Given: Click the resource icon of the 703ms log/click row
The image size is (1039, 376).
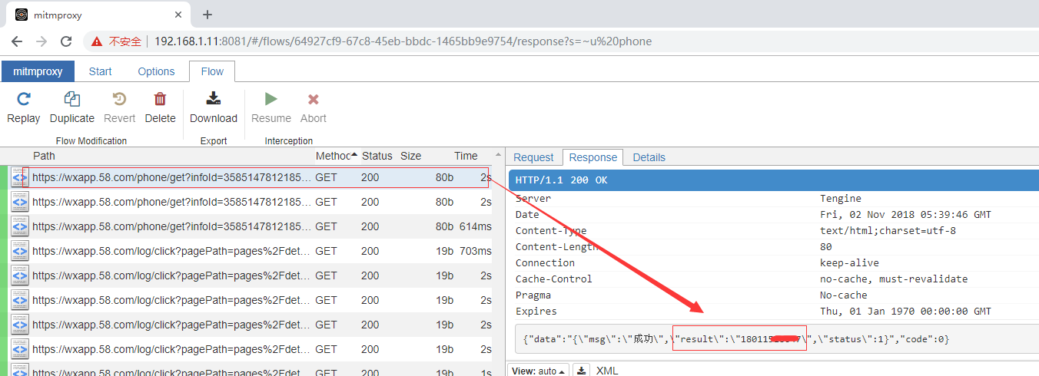Looking at the screenshot, I should point(20,251).
